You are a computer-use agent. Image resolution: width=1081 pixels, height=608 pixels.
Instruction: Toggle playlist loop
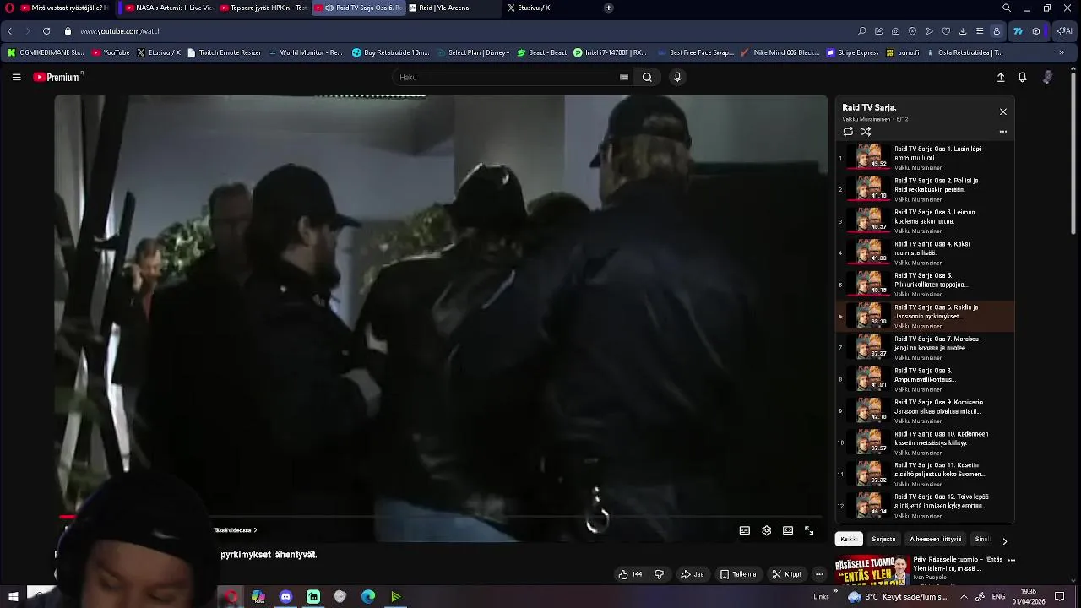(x=848, y=132)
